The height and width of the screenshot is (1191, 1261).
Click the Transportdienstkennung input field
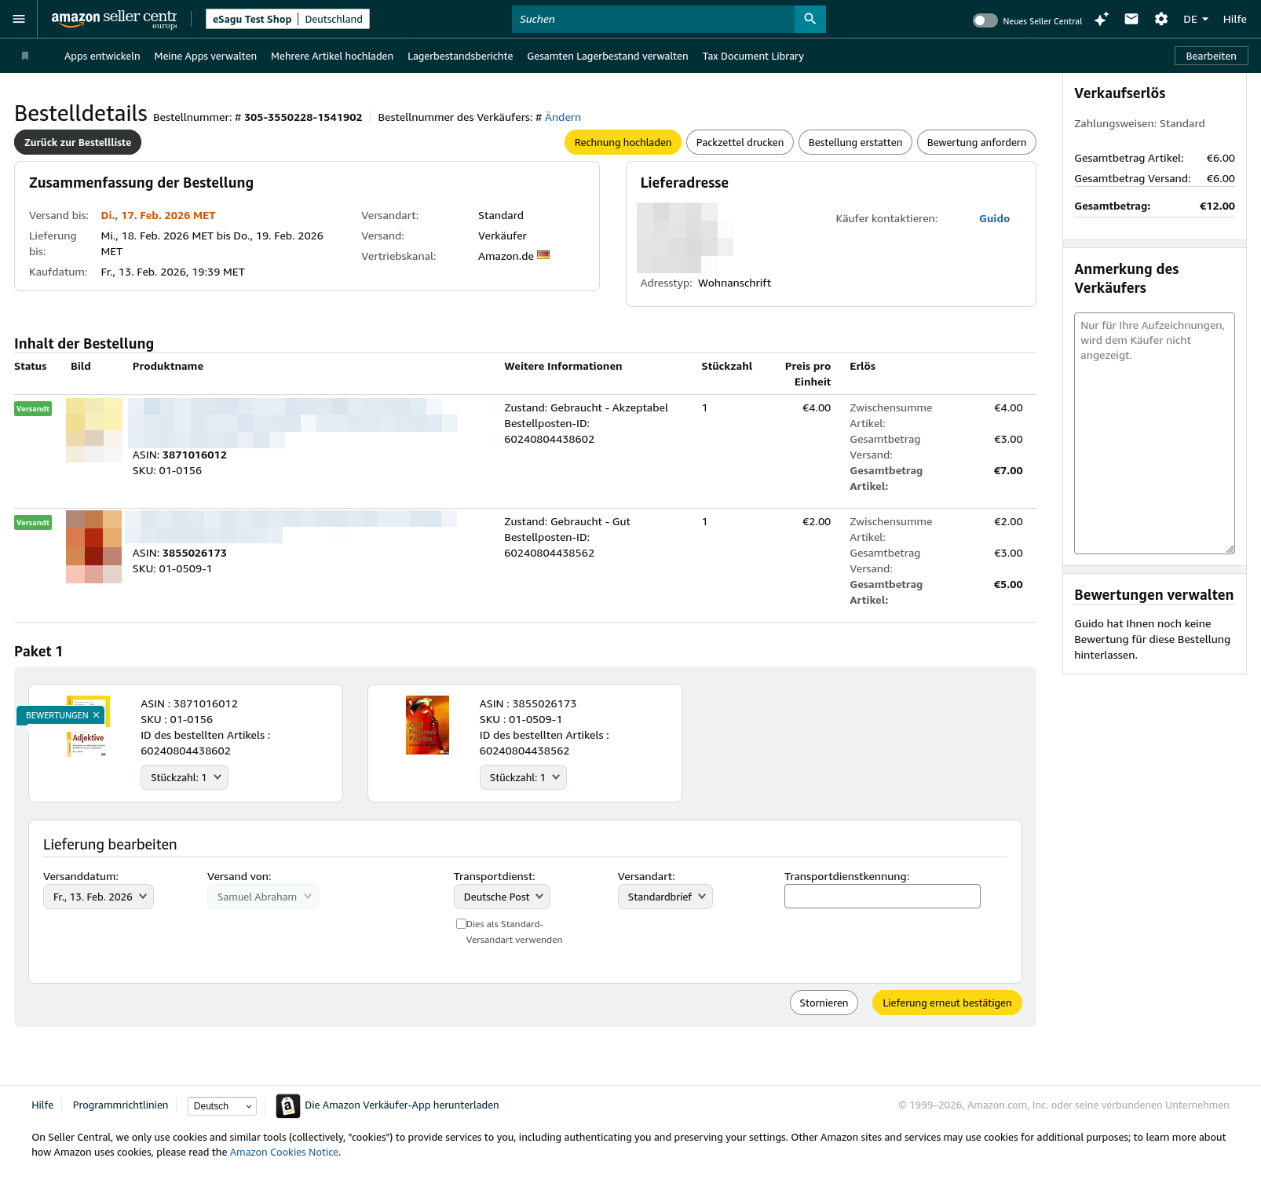tap(882, 896)
